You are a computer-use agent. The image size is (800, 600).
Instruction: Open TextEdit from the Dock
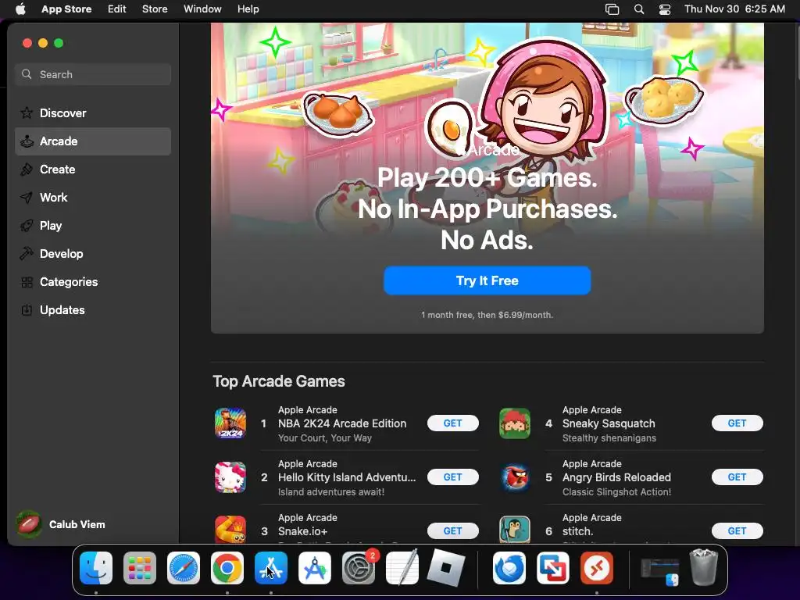[x=402, y=568]
